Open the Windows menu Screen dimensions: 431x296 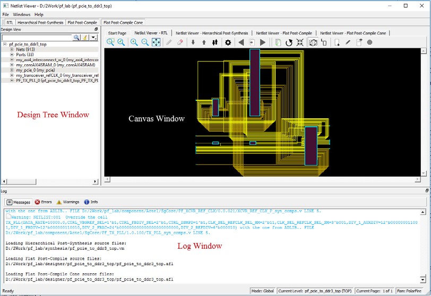pos(22,14)
